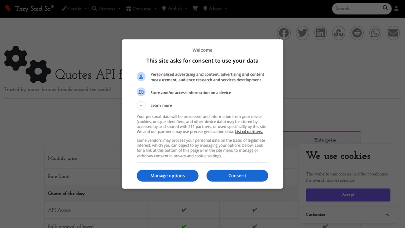Click the They Said So red logo icon
405x228 pixels.
click(x=8, y=8)
